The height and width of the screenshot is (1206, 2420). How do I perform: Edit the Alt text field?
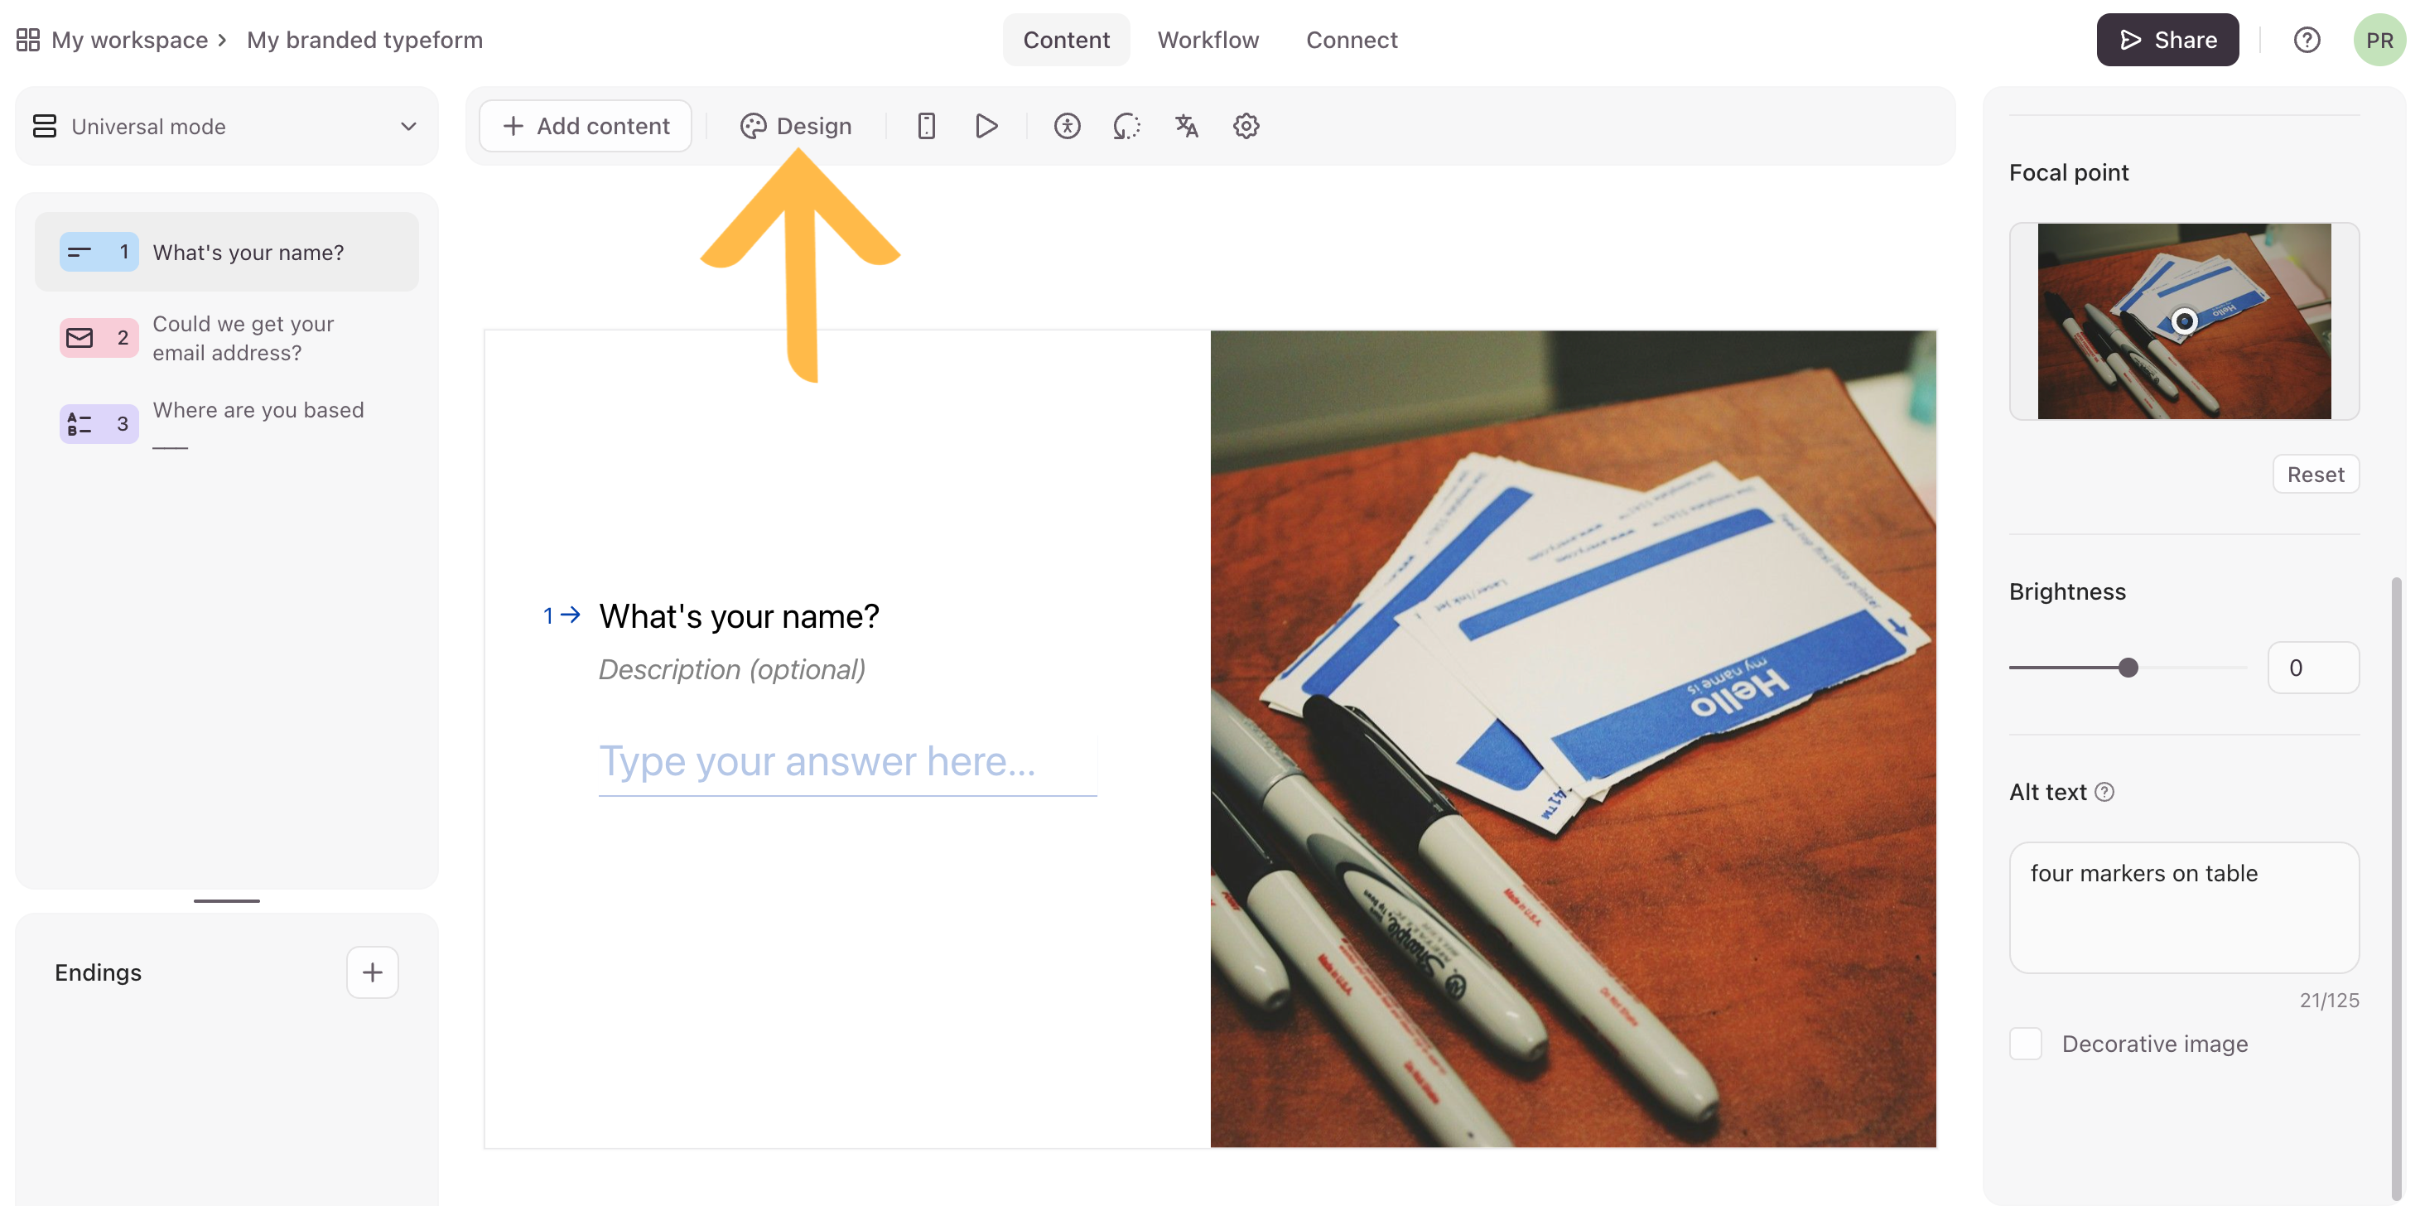pyautogui.click(x=2183, y=907)
